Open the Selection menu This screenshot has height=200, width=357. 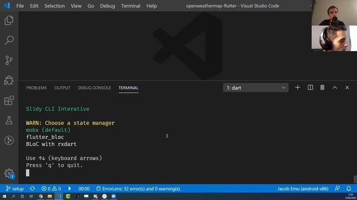click(x=55, y=6)
